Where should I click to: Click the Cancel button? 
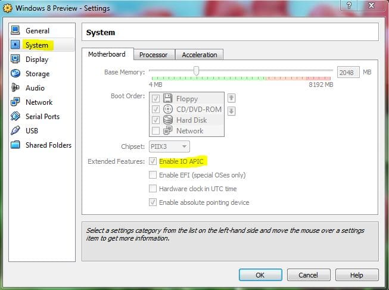(309, 275)
